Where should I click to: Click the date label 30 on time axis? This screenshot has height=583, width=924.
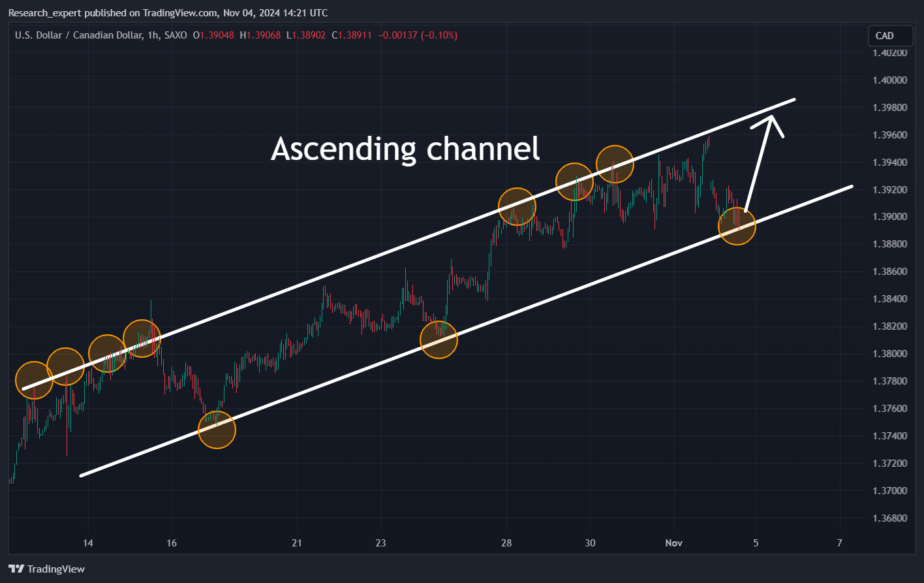point(589,543)
